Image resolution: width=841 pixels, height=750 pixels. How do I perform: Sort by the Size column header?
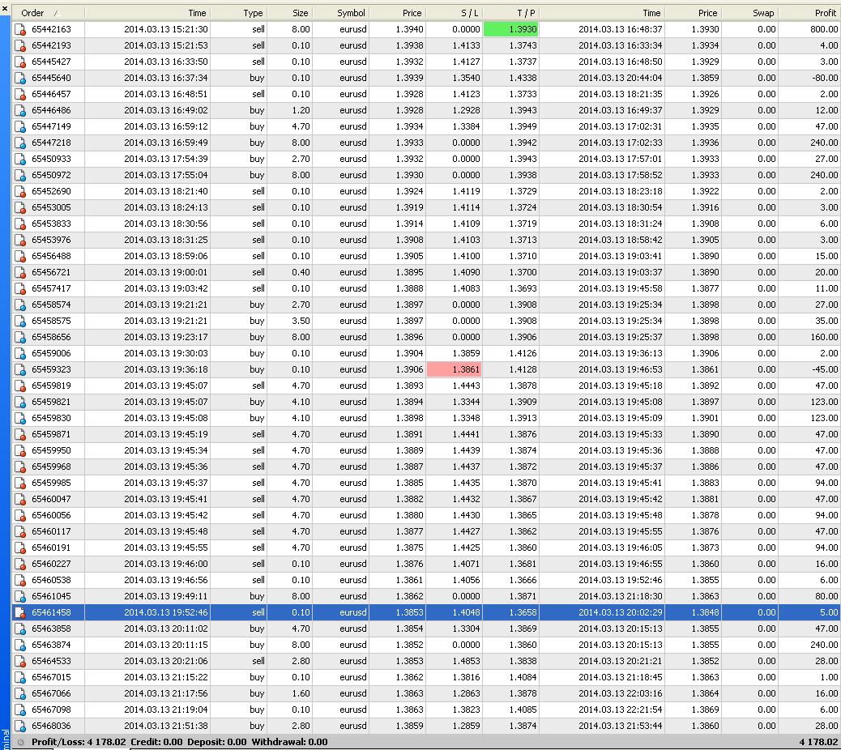tap(289, 13)
